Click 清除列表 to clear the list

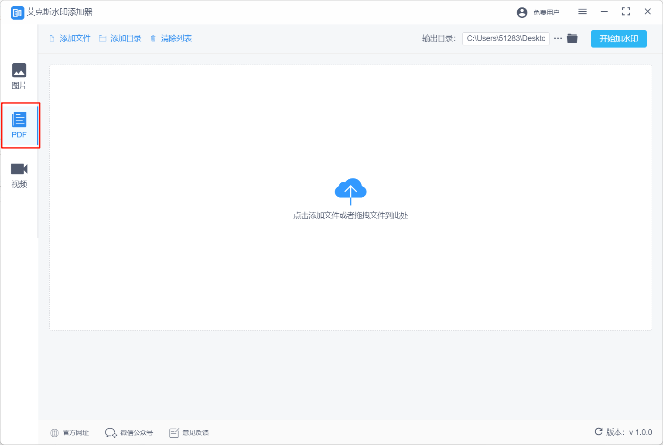pyautogui.click(x=171, y=38)
